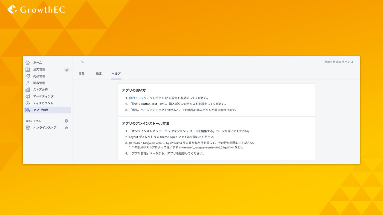Click the ストア分析 bar chart icon
Viewport: 383px width, 215px height.
tap(28, 90)
